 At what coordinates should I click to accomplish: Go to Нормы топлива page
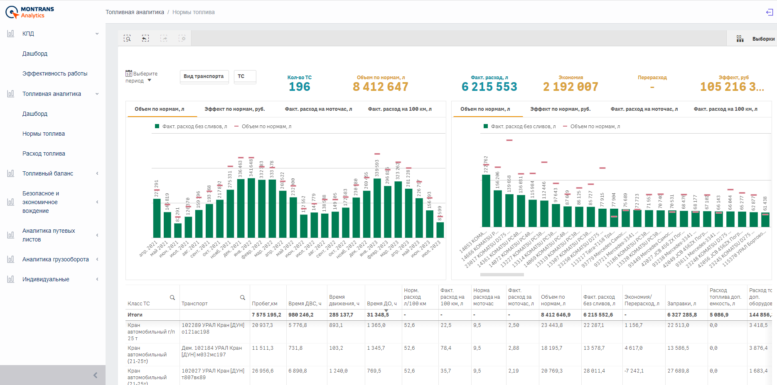[x=44, y=134]
